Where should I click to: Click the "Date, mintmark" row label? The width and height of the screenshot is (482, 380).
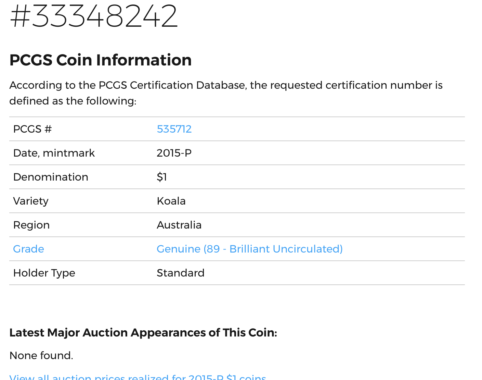[54, 153]
